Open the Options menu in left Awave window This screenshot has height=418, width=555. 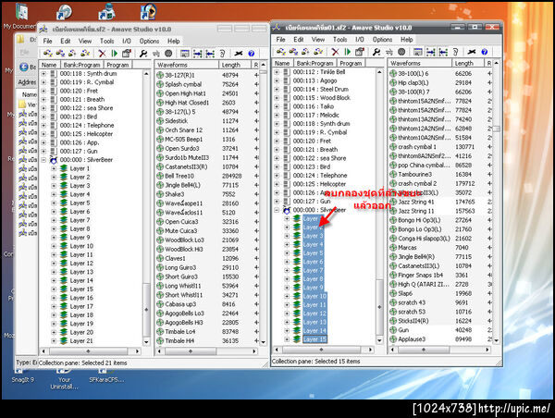(149, 41)
